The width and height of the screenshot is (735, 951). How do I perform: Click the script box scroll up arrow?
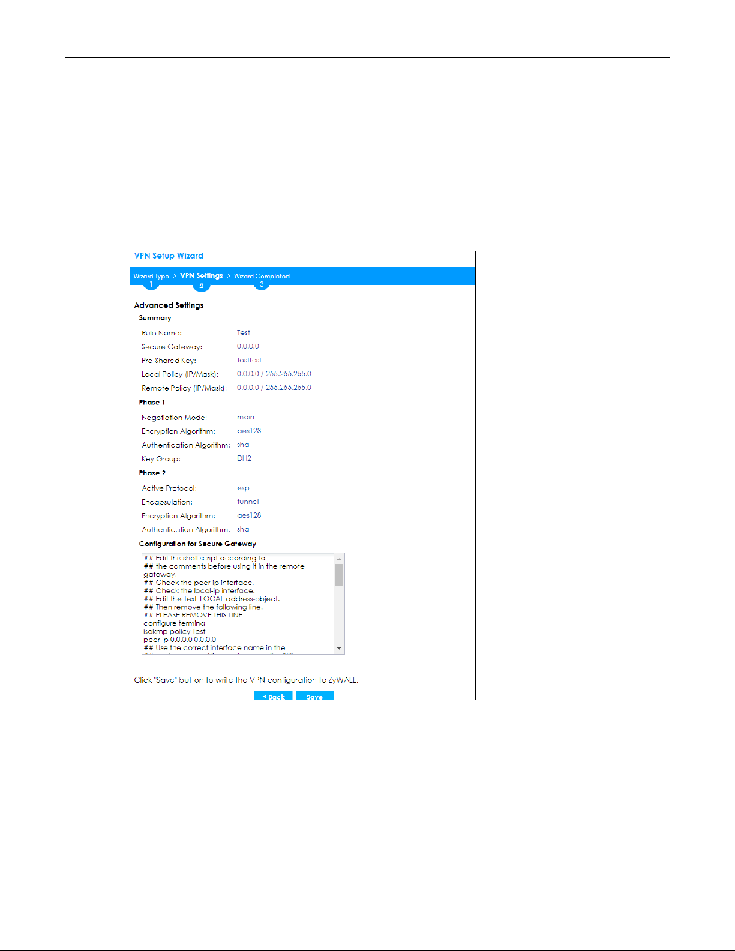click(x=339, y=559)
